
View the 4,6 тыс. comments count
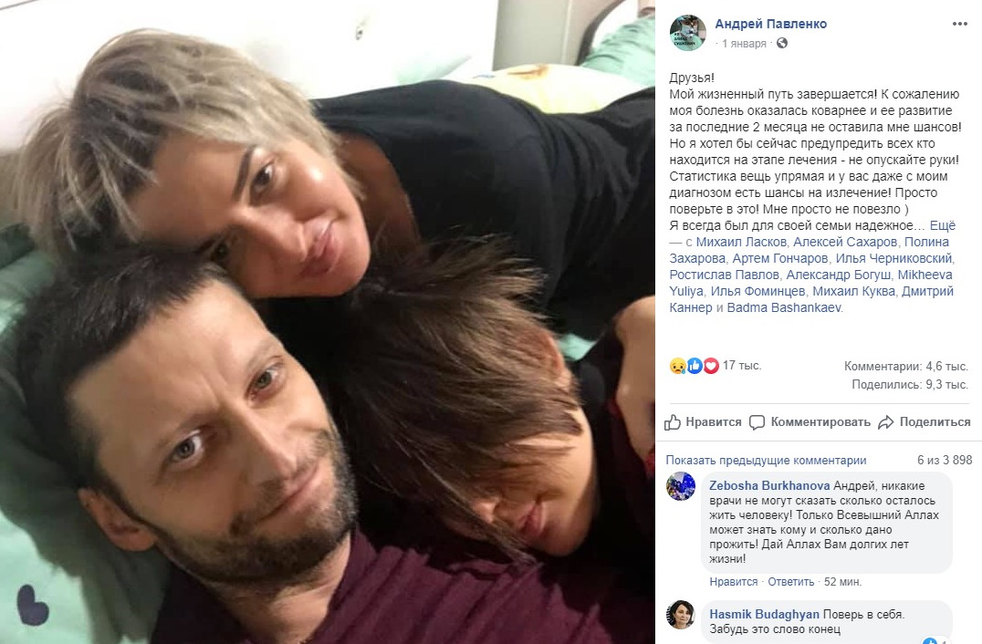(905, 366)
